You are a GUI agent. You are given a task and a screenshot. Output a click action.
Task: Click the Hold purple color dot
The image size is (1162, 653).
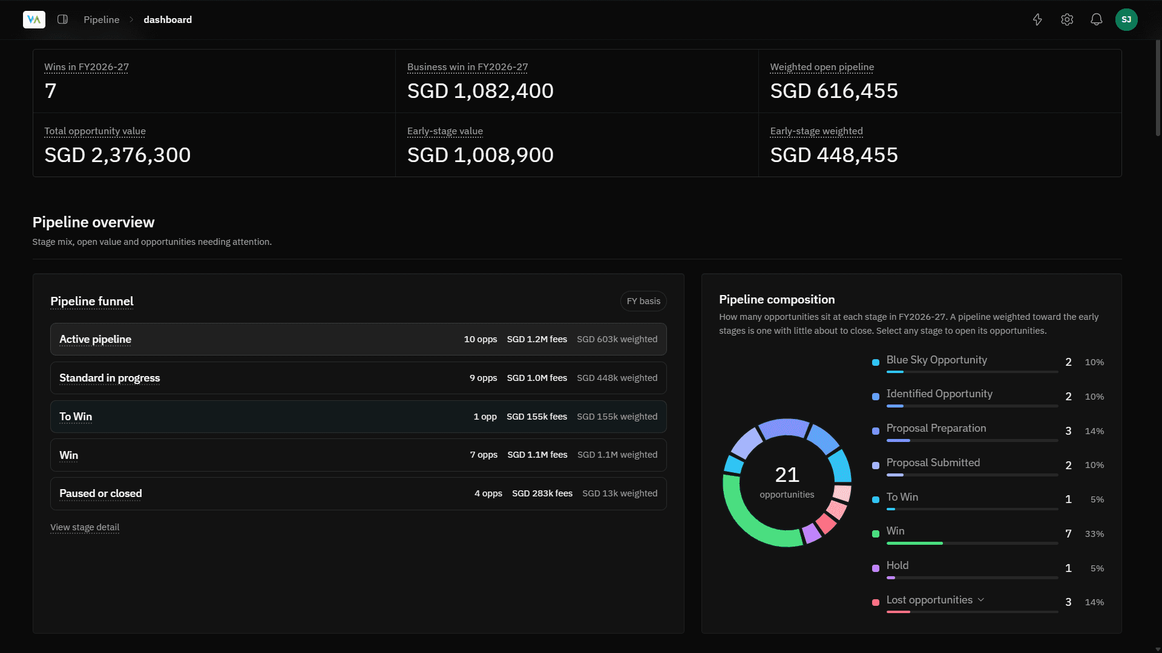click(x=875, y=568)
